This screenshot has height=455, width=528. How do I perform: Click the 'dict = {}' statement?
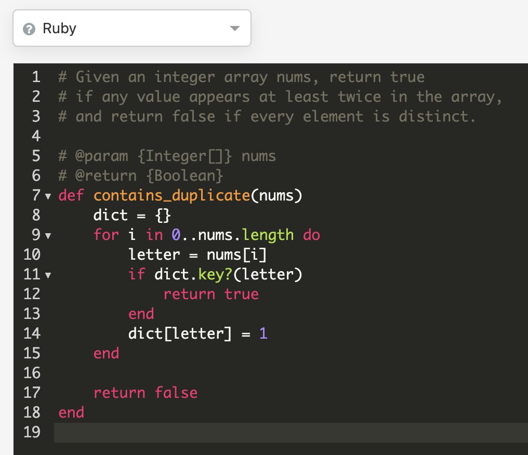[x=132, y=216]
